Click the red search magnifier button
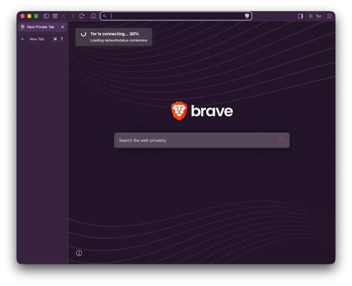 tap(282, 140)
